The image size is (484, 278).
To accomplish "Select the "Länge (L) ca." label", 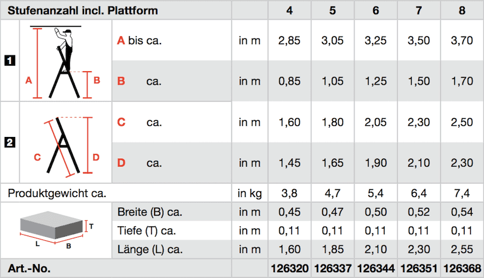I will [150, 250].
